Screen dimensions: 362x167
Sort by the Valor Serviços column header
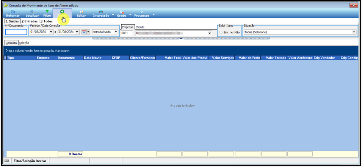tap(221, 58)
